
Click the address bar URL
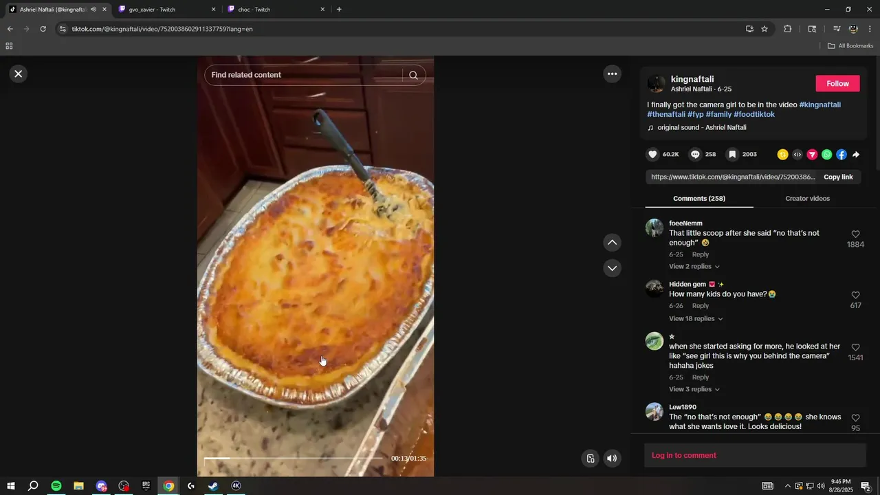[x=162, y=29]
